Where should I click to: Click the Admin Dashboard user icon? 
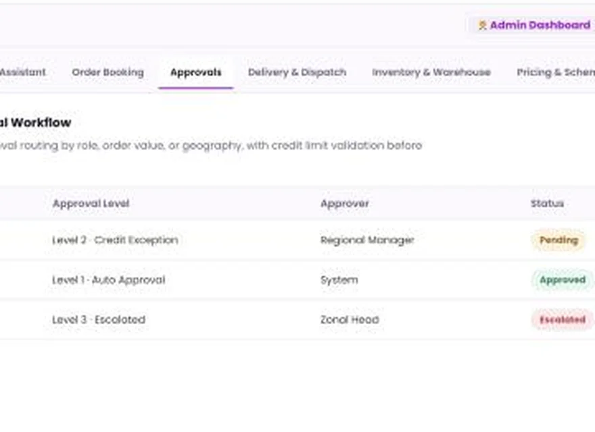(482, 26)
